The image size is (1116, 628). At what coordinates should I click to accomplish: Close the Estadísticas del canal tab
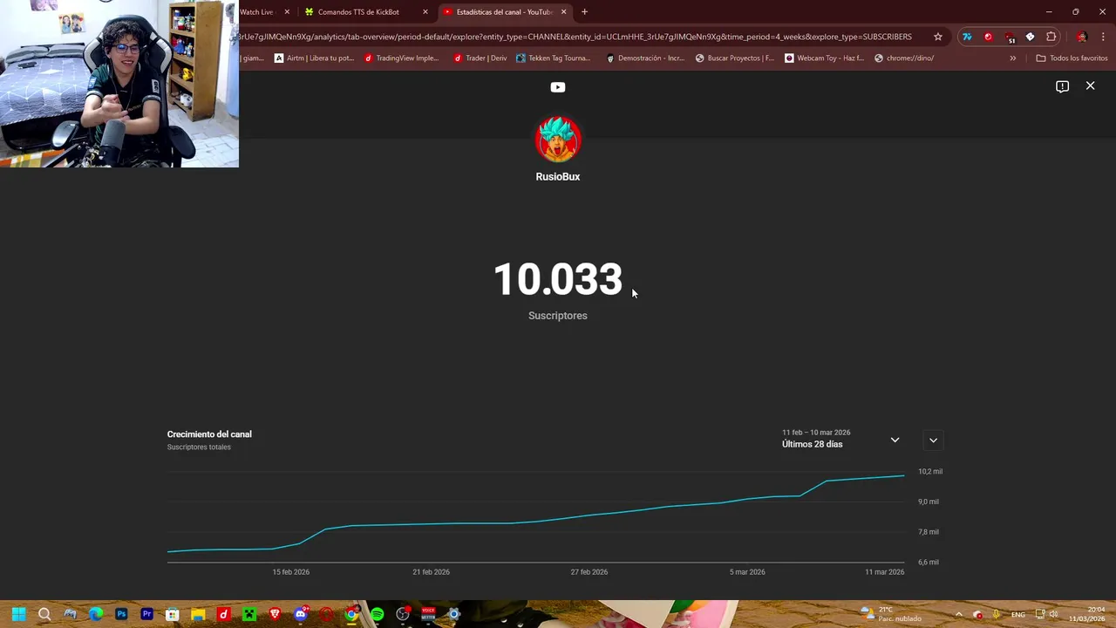click(x=563, y=12)
